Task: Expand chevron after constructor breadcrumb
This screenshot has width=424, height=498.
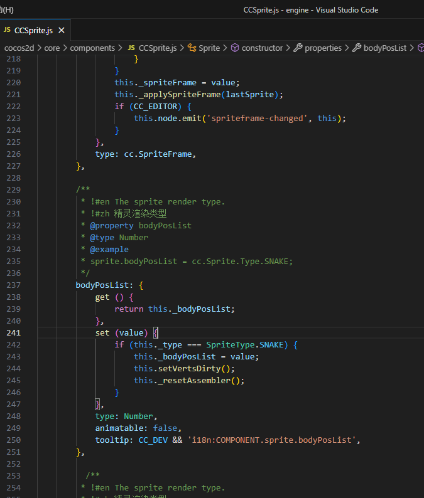Action: (x=288, y=48)
